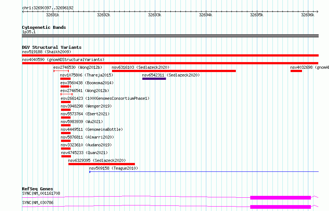Click nsv4745233 (Quan2021) label
Viewport: 329px width, 211px height.
click(x=84, y=153)
